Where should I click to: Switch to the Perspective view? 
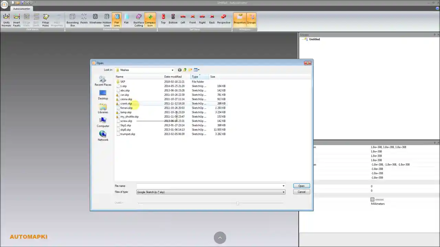pos(223,19)
